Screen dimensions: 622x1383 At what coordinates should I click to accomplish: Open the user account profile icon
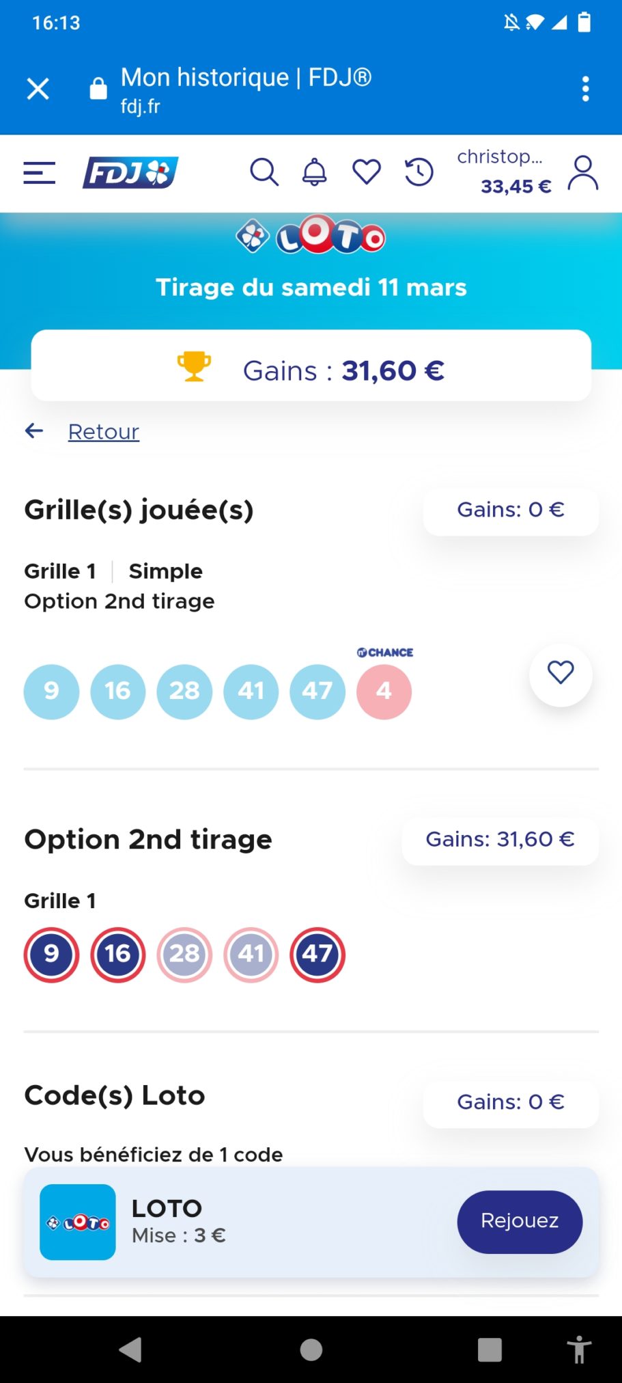583,173
